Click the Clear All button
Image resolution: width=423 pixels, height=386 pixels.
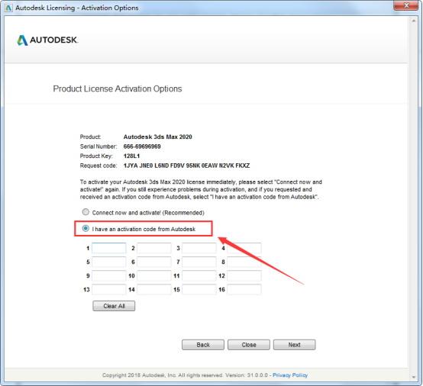tap(114, 306)
